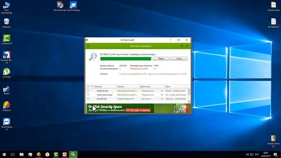Open the Orbitum browser taskbar icon
The image size is (281, 158).
click(x=39, y=154)
